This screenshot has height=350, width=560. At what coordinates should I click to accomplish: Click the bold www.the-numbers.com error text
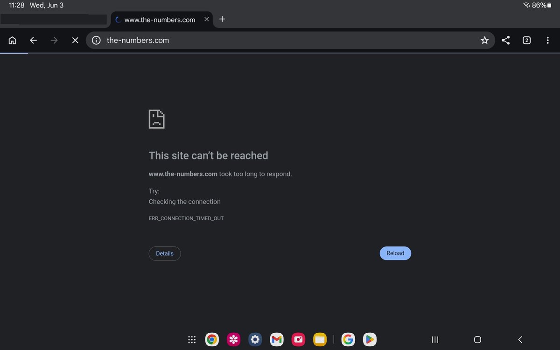tap(183, 174)
